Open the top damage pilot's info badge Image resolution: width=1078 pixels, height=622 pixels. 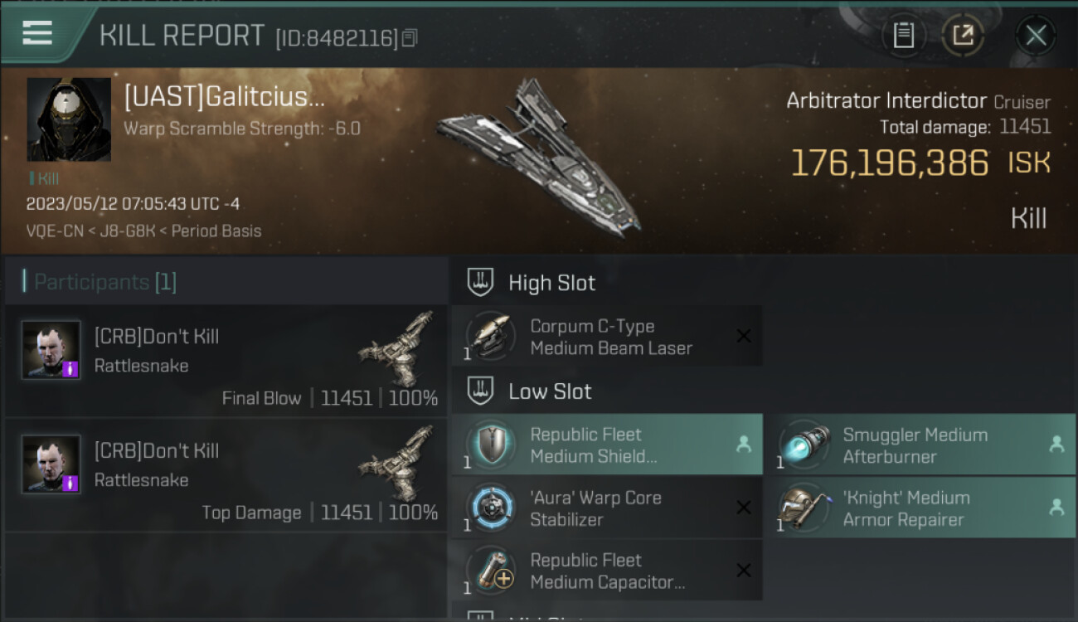tap(70, 483)
